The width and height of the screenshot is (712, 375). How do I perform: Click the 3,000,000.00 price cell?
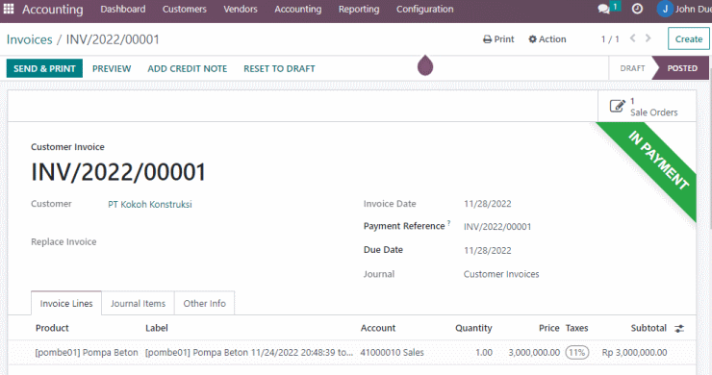(x=534, y=352)
